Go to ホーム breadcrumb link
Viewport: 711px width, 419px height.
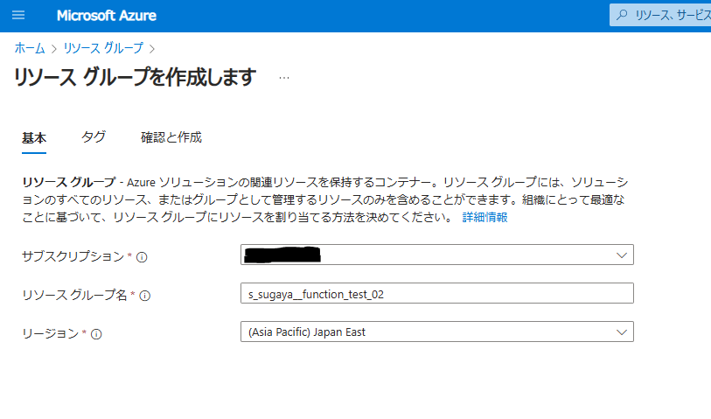[30, 48]
